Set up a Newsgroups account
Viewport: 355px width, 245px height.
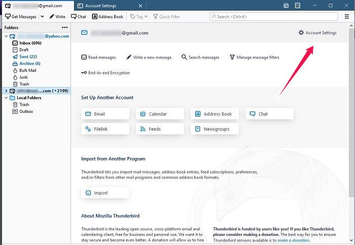pos(215,129)
